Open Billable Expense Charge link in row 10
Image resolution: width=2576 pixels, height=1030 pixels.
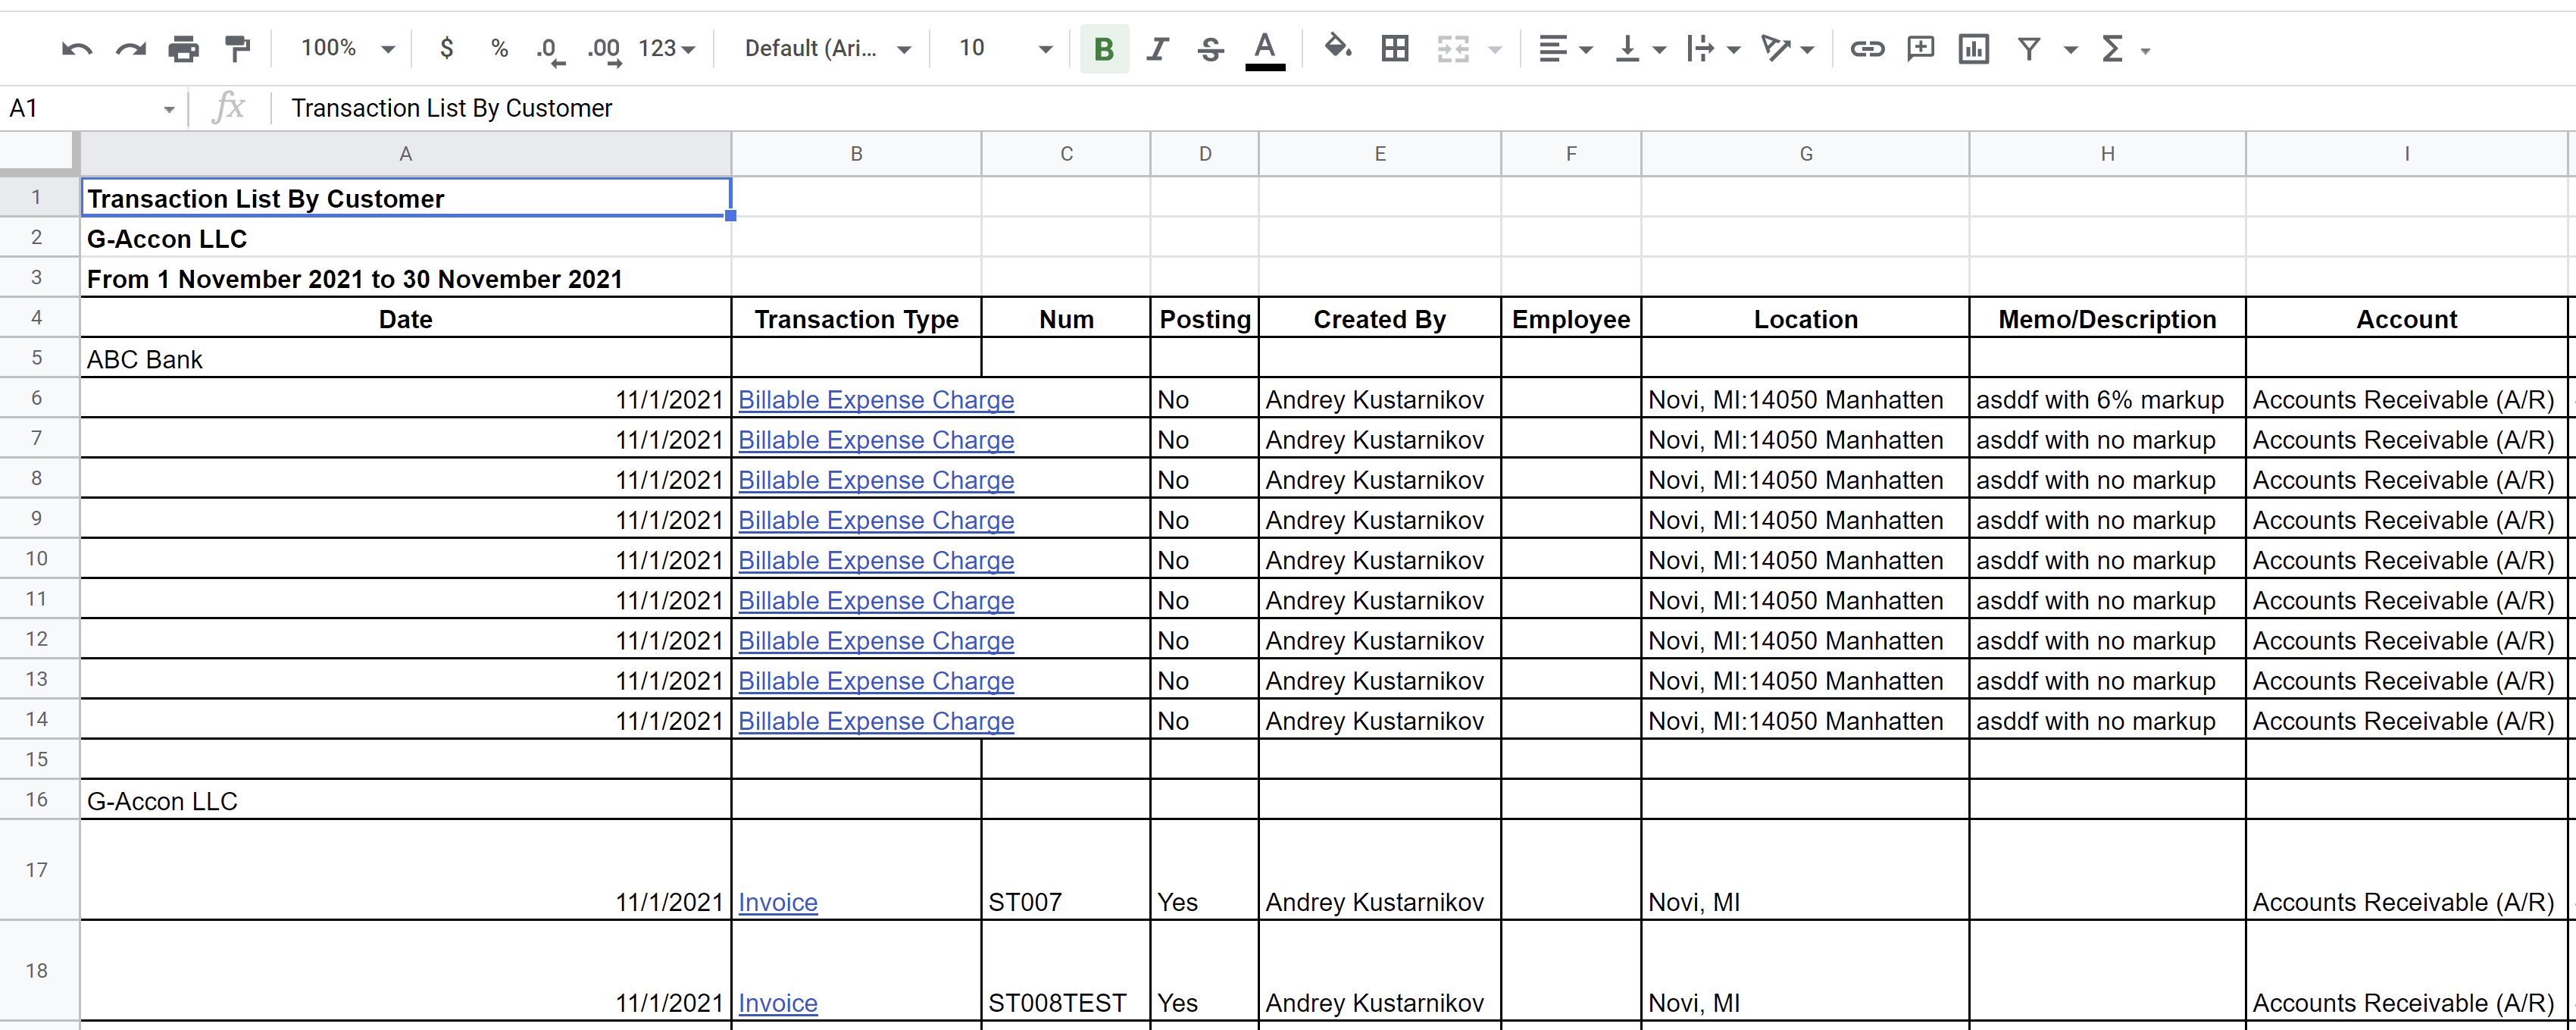coord(876,561)
